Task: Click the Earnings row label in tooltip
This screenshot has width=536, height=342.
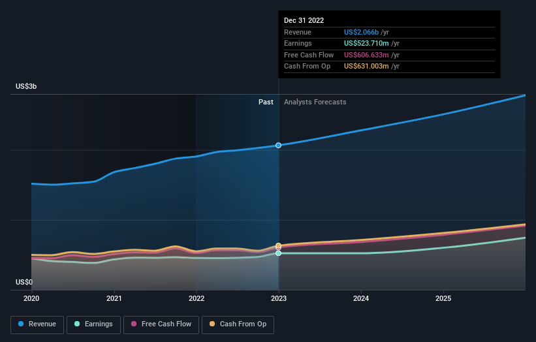Action: [298, 43]
